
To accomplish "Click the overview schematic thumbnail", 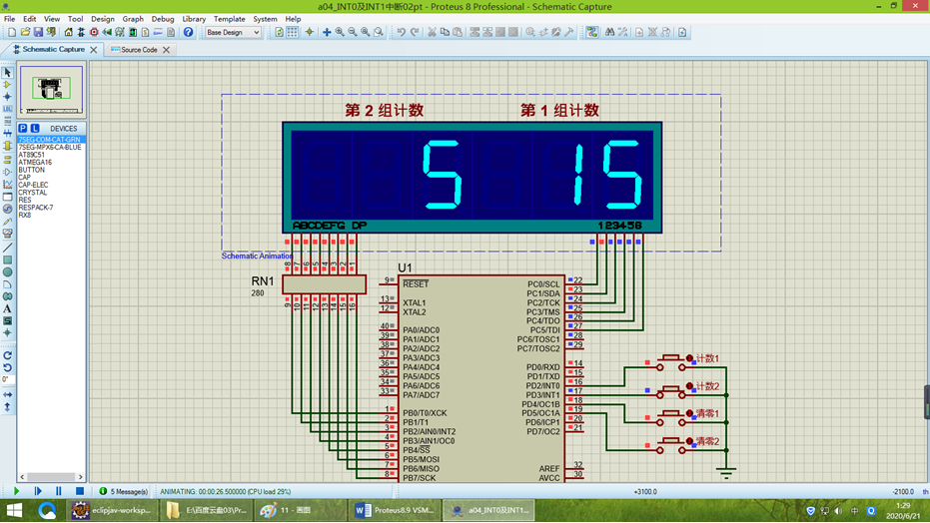I will (51, 89).
